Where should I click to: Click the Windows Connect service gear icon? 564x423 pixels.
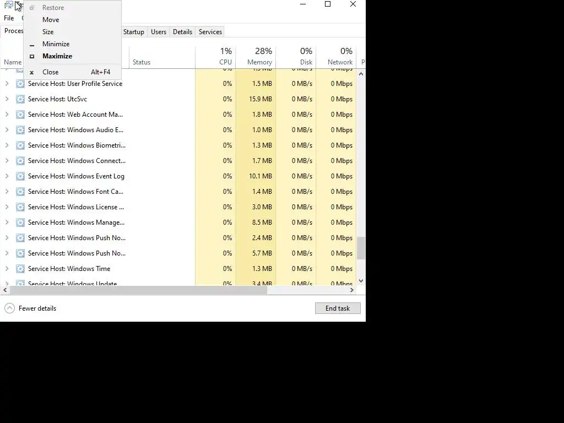coord(20,161)
